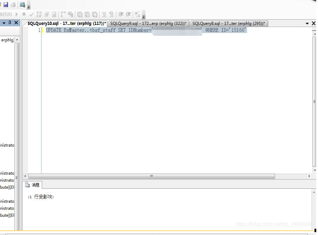
Task: Select the 消息 messages tab
Action: (x=33, y=185)
